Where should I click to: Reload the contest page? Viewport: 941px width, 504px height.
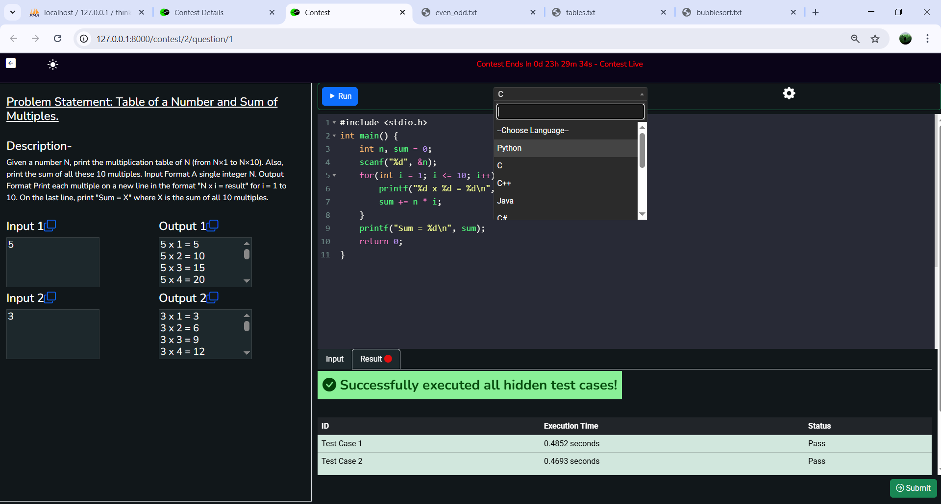[x=57, y=39]
